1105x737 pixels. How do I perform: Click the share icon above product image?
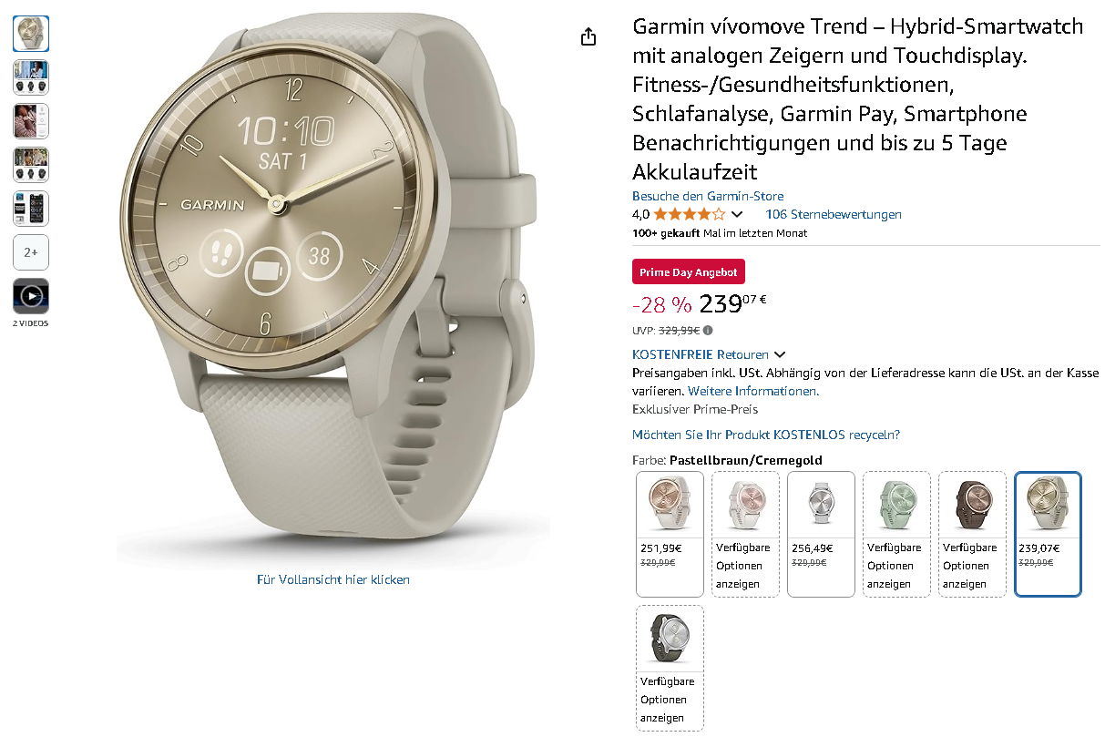point(588,36)
